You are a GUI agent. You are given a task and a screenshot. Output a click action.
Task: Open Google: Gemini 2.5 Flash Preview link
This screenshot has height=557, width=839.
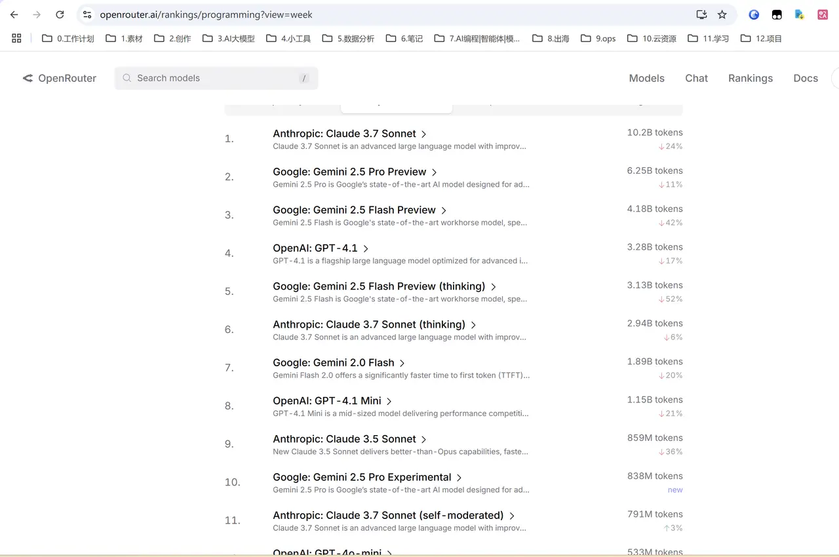pos(360,210)
